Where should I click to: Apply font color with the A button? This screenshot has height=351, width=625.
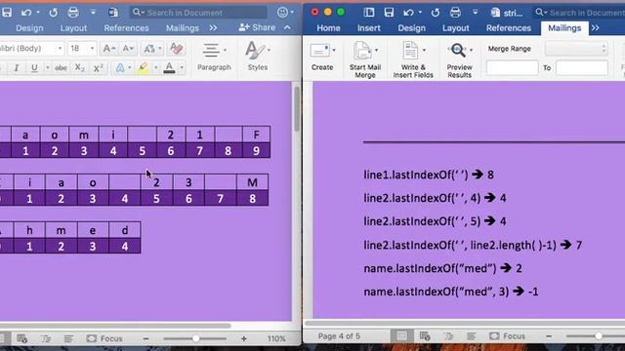[169, 68]
